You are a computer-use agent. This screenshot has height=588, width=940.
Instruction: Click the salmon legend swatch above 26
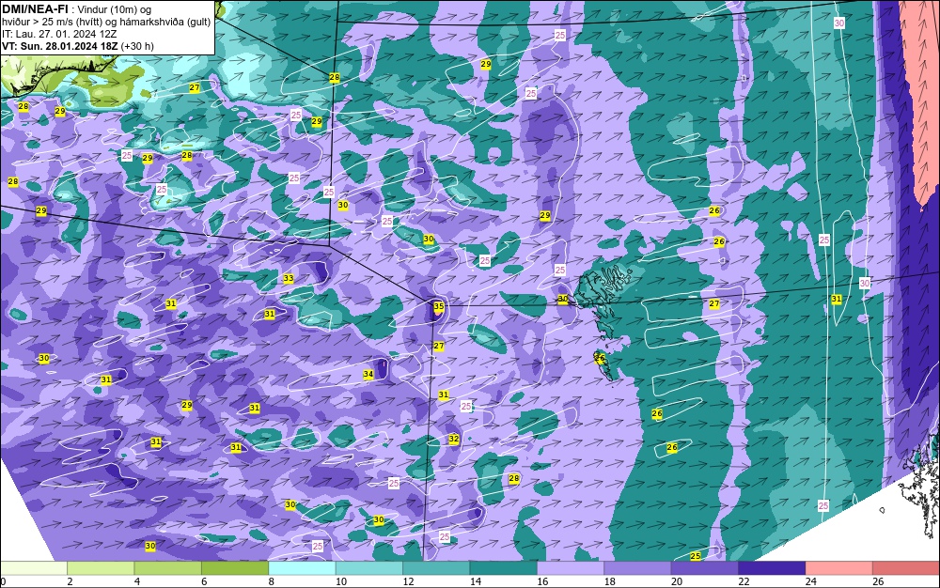point(906,568)
